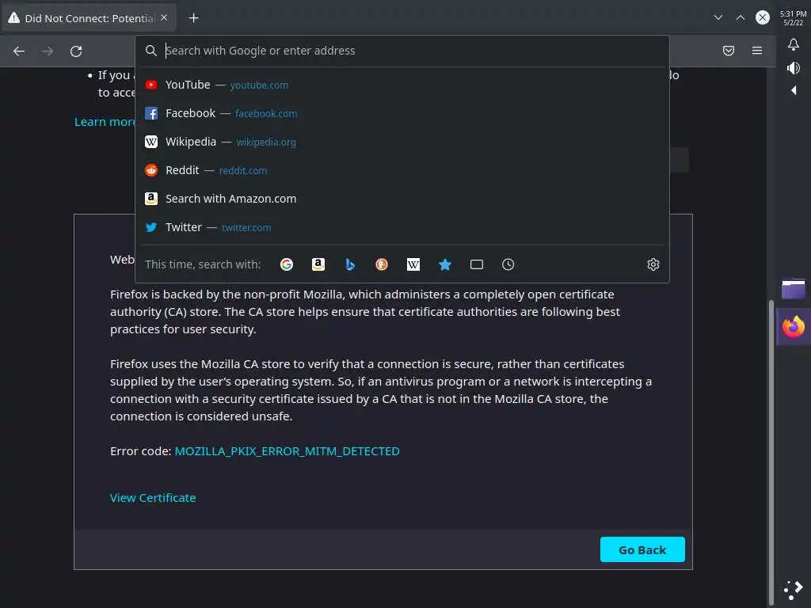Click the forward navigation arrow

pos(48,51)
